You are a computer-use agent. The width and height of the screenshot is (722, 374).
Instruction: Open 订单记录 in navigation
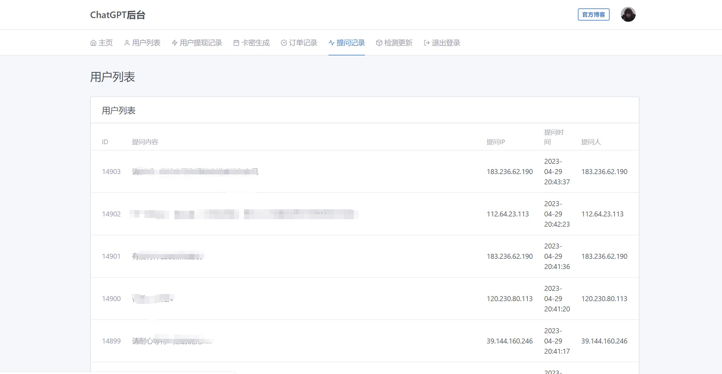coord(303,43)
